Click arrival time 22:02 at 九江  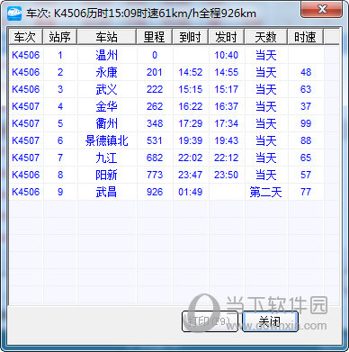pyautogui.click(x=191, y=158)
